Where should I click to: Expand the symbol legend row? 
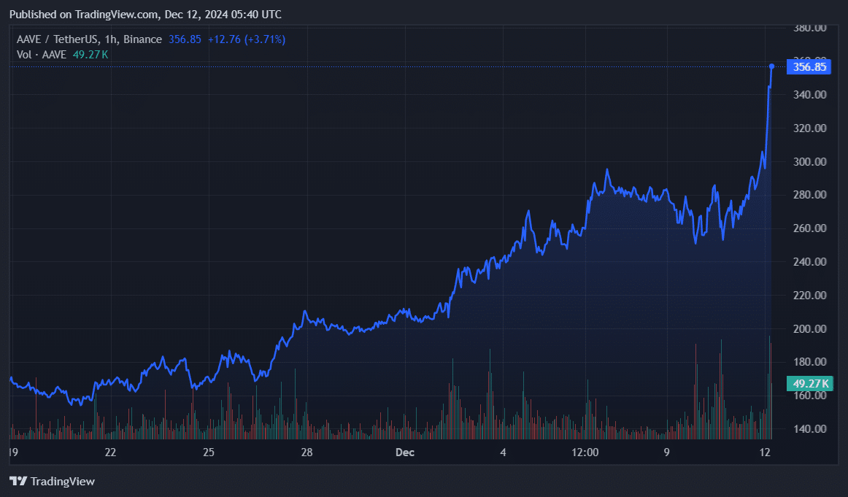[x=88, y=39]
